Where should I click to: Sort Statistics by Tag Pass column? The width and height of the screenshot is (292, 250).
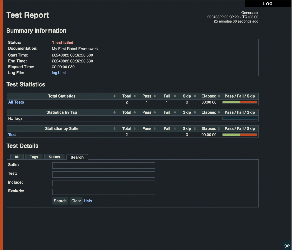(x=147, y=112)
